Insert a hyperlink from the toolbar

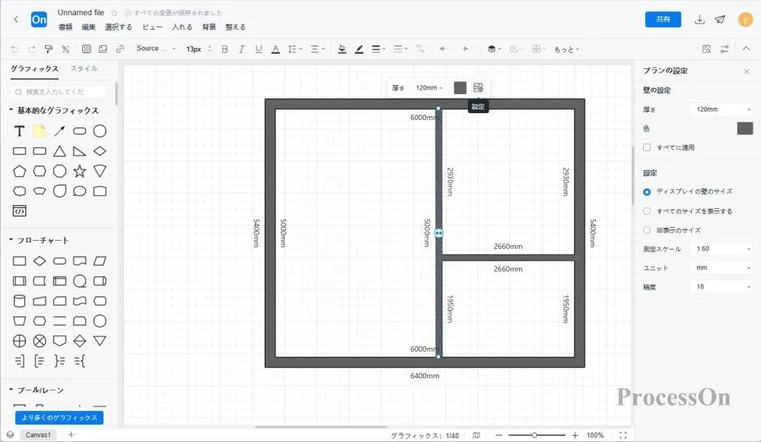click(x=120, y=49)
